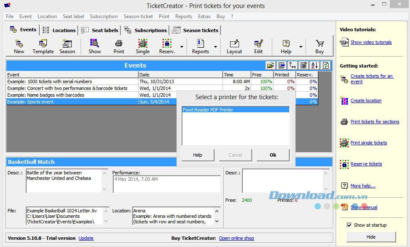The height and width of the screenshot is (247, 410).
Task: Sort events with the A-Z icon
Action: coord(314,65)
